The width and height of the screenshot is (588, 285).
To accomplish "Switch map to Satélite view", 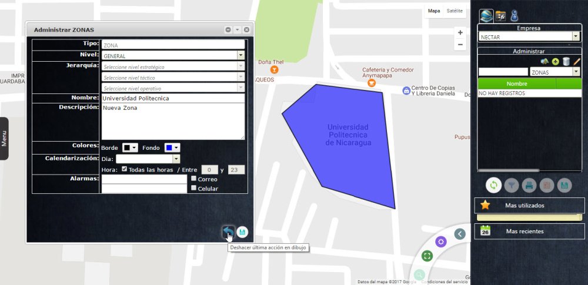I will pyautogui.click(x=455, y=11).
